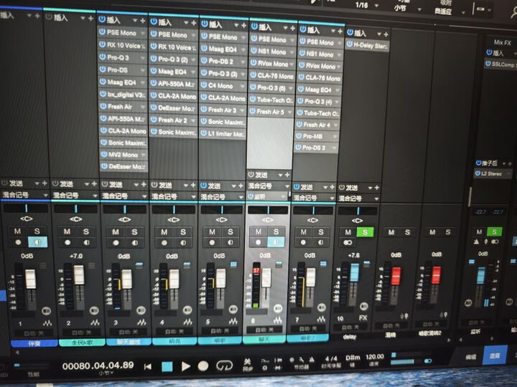517x387 pixels.
Task: Mute channel 4 with its M button
Action: [164, 232]
